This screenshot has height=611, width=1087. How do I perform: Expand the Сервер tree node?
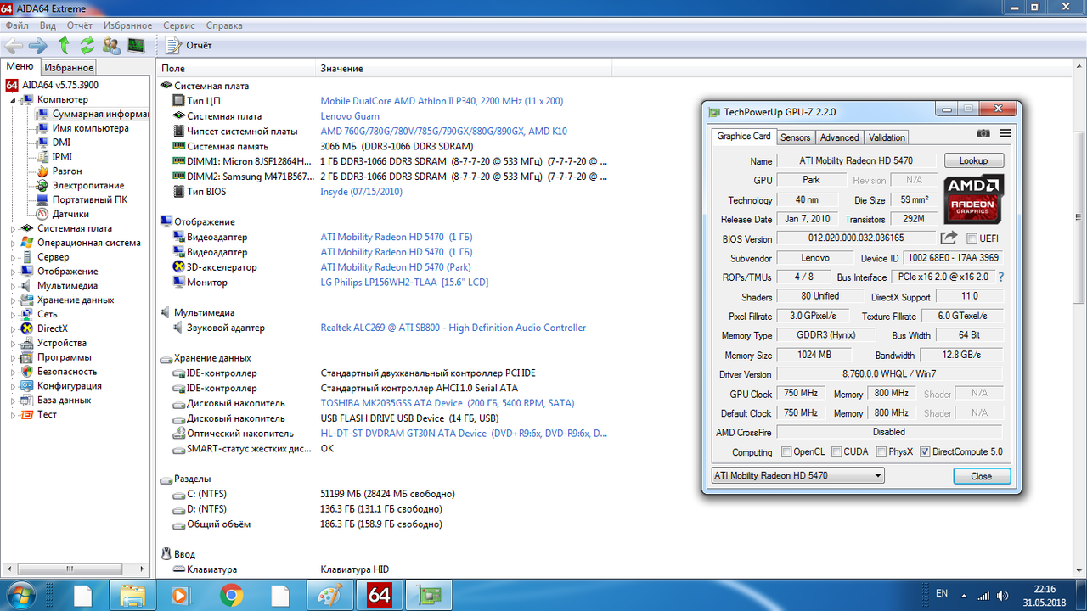(x=14, y=257)
